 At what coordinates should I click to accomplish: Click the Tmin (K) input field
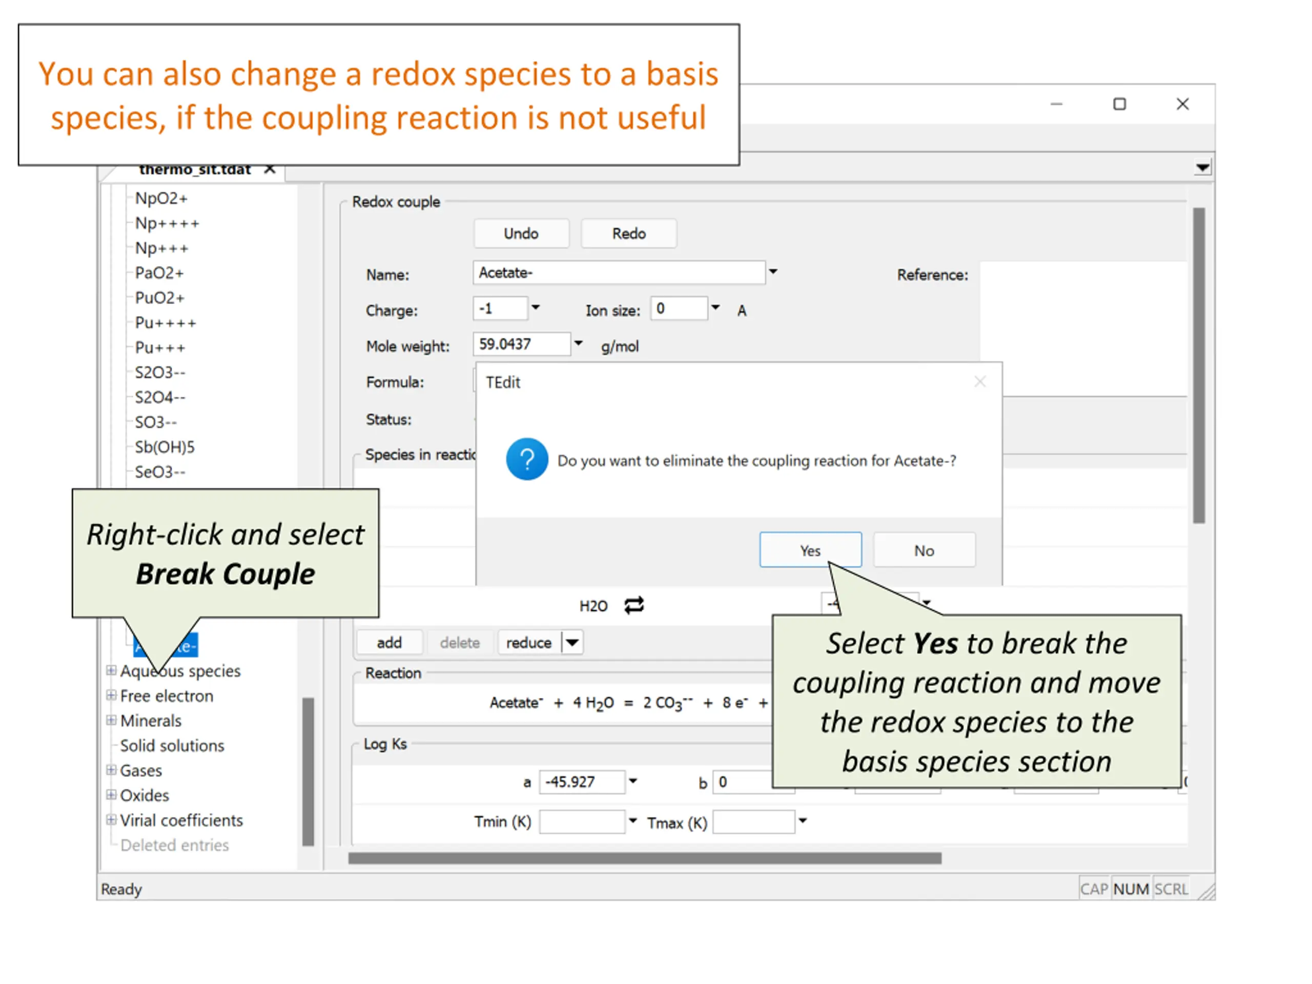582,821
